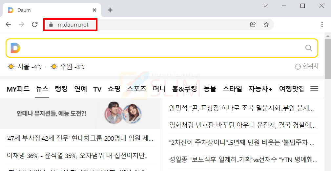Select the 여행맛집 tab
This screenshot has width=331, height=171.
click(x=292, y=89)
